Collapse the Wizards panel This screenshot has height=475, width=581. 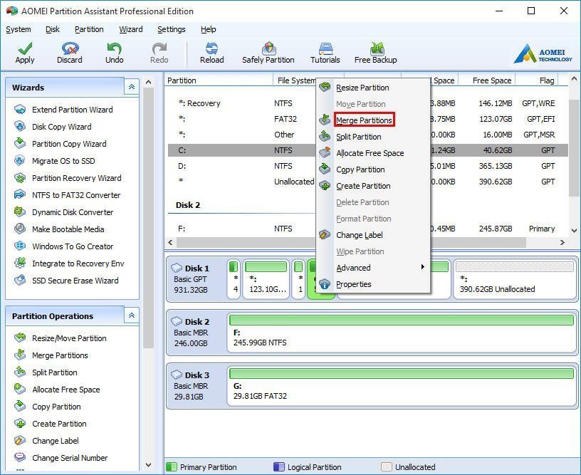pyautogui.click(x=131, y=87)
